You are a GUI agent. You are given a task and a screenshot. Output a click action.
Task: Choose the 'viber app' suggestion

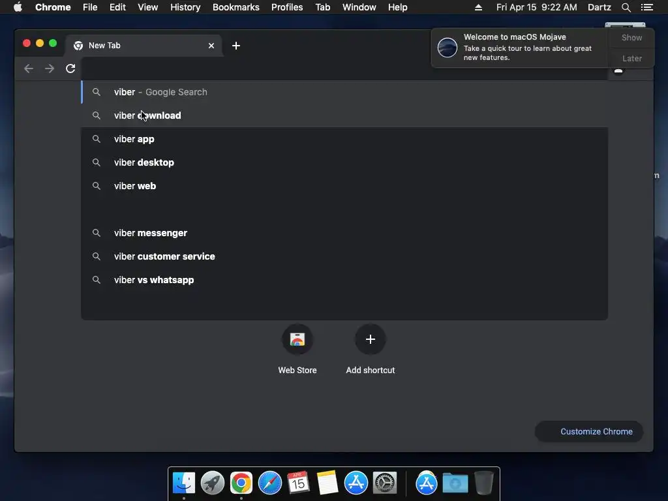click(344, 139)
